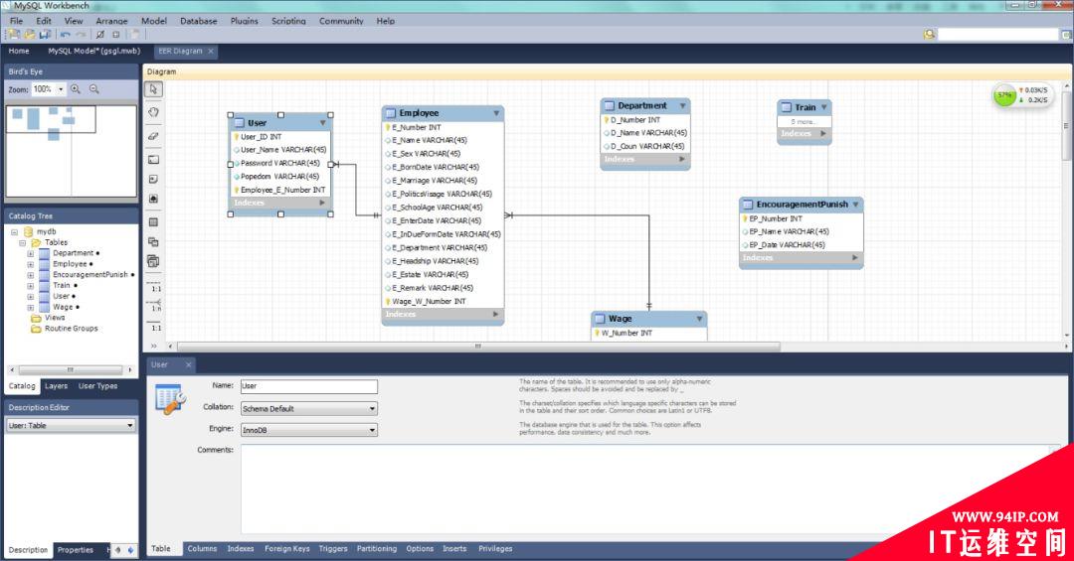Screen dimensions: 1074x561
Task: Expand Indexes section of Department table
Action: pos(682,159)
